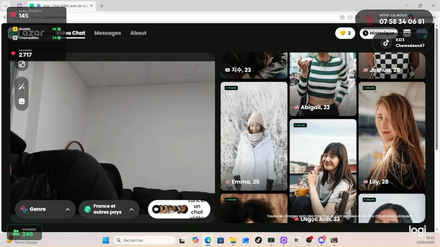Open the curly-haired profile card below Emma

(x=254, y=208)
